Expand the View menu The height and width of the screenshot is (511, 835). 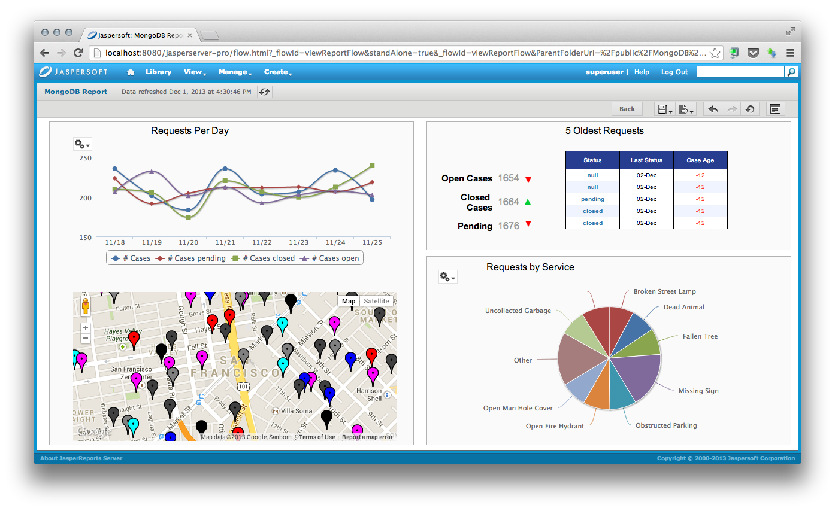tap(195, 72)
